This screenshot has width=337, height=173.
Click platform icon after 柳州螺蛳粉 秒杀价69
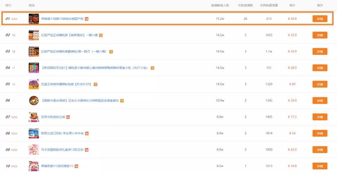(96, 84)
